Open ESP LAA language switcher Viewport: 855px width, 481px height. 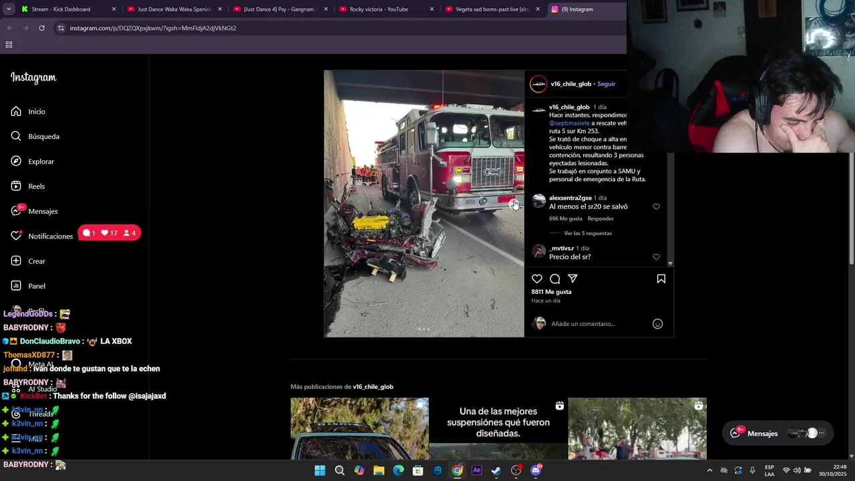click(x=769, y=470)
